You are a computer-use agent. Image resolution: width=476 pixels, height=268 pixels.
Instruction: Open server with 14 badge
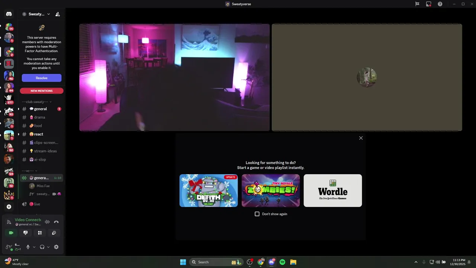9,27
